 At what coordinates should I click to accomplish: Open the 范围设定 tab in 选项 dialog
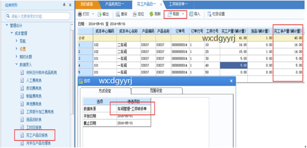(x=156, y=91)
